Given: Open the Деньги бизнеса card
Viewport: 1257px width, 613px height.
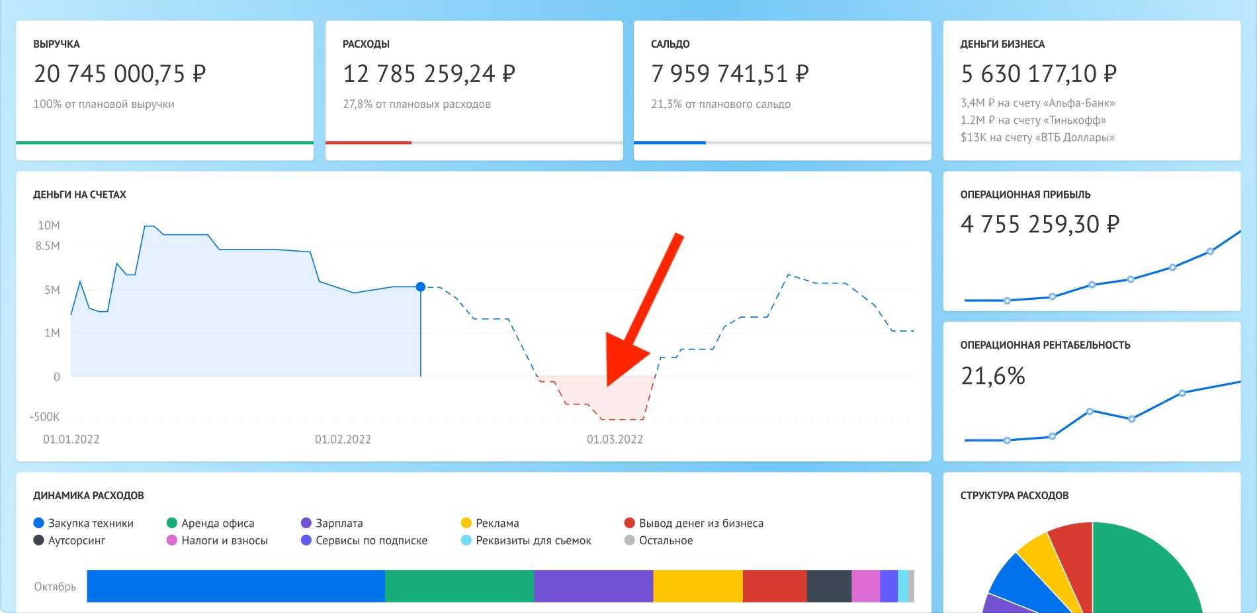Looking at the screenshot, I should [1092, 90].
